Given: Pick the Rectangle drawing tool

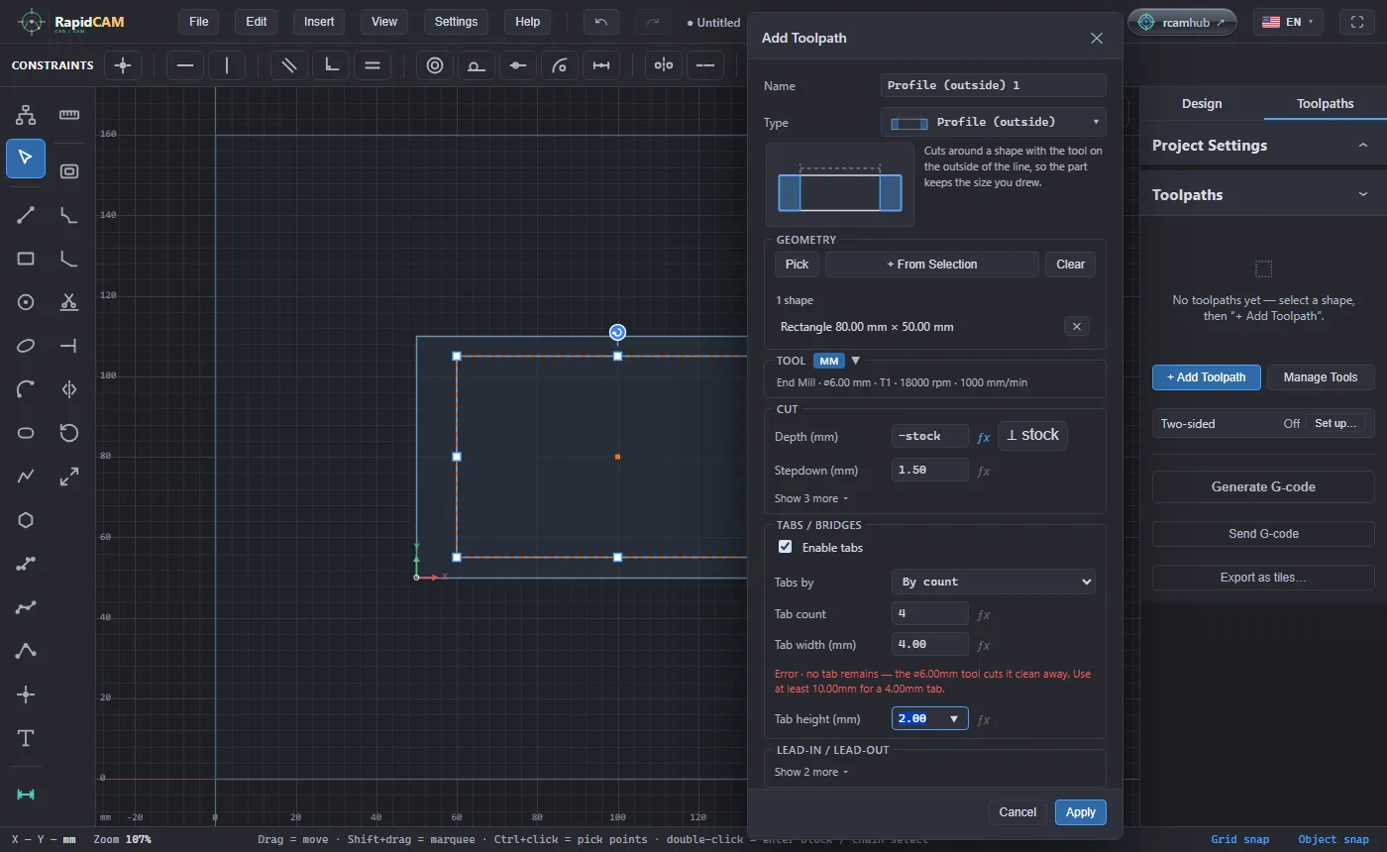Looking at the screenshot, I should coord(26,259).
